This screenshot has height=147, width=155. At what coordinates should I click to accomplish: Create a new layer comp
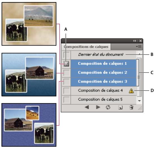120,107
